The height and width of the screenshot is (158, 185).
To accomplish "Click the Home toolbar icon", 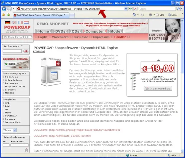I will point(134,15).
